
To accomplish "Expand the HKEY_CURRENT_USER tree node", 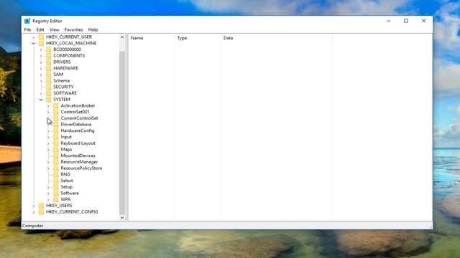I will [x=34, y=37].
